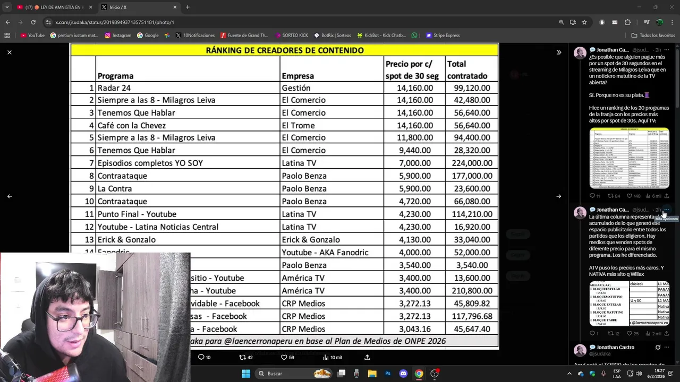Open Jonathan Castro avatar on first sidebar tweet
This screenshot has width=680, height=382.
pos(580,53)
